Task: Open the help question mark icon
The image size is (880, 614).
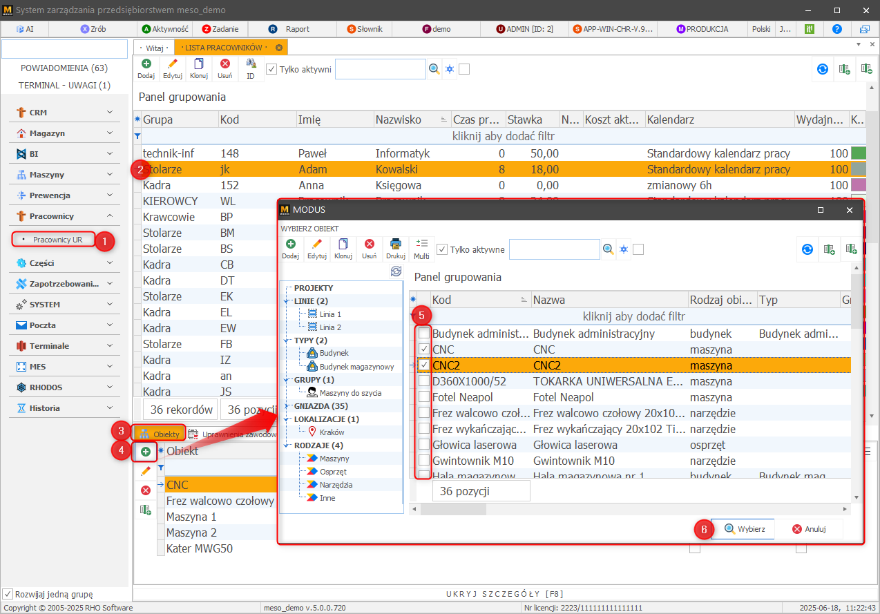Action: pos(837,29)
